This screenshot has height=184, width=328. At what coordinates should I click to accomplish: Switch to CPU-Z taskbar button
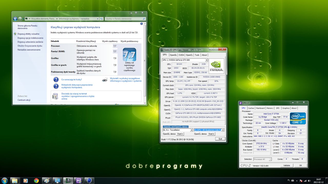(x=78, y=180)
